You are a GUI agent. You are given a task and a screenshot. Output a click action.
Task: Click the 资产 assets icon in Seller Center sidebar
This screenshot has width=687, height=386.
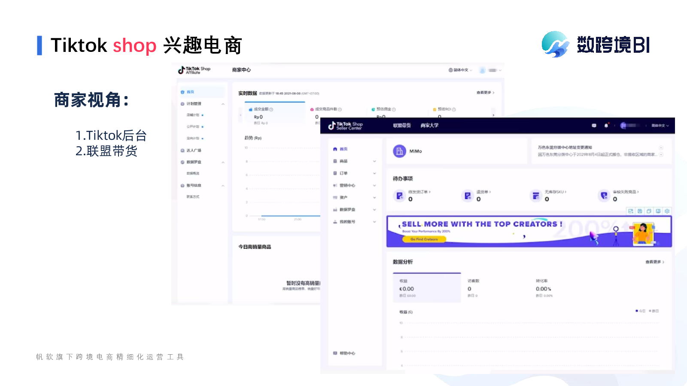coord(335,197)
